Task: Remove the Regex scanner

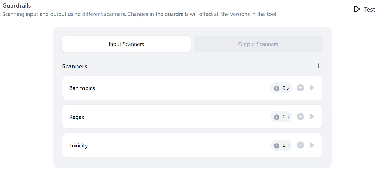Action: 300,117
